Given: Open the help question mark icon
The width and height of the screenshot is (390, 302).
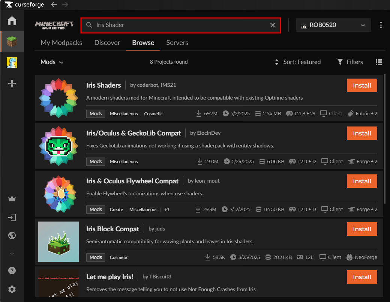Looking at the screenshot, I should point(12,271).
